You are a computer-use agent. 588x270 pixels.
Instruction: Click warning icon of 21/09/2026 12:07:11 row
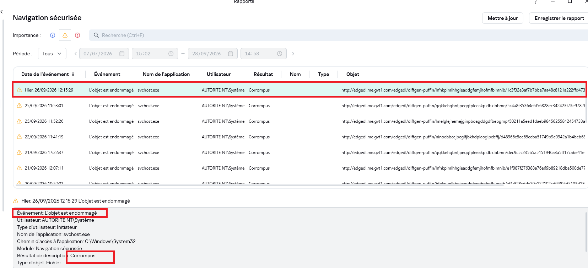(19, 168)
